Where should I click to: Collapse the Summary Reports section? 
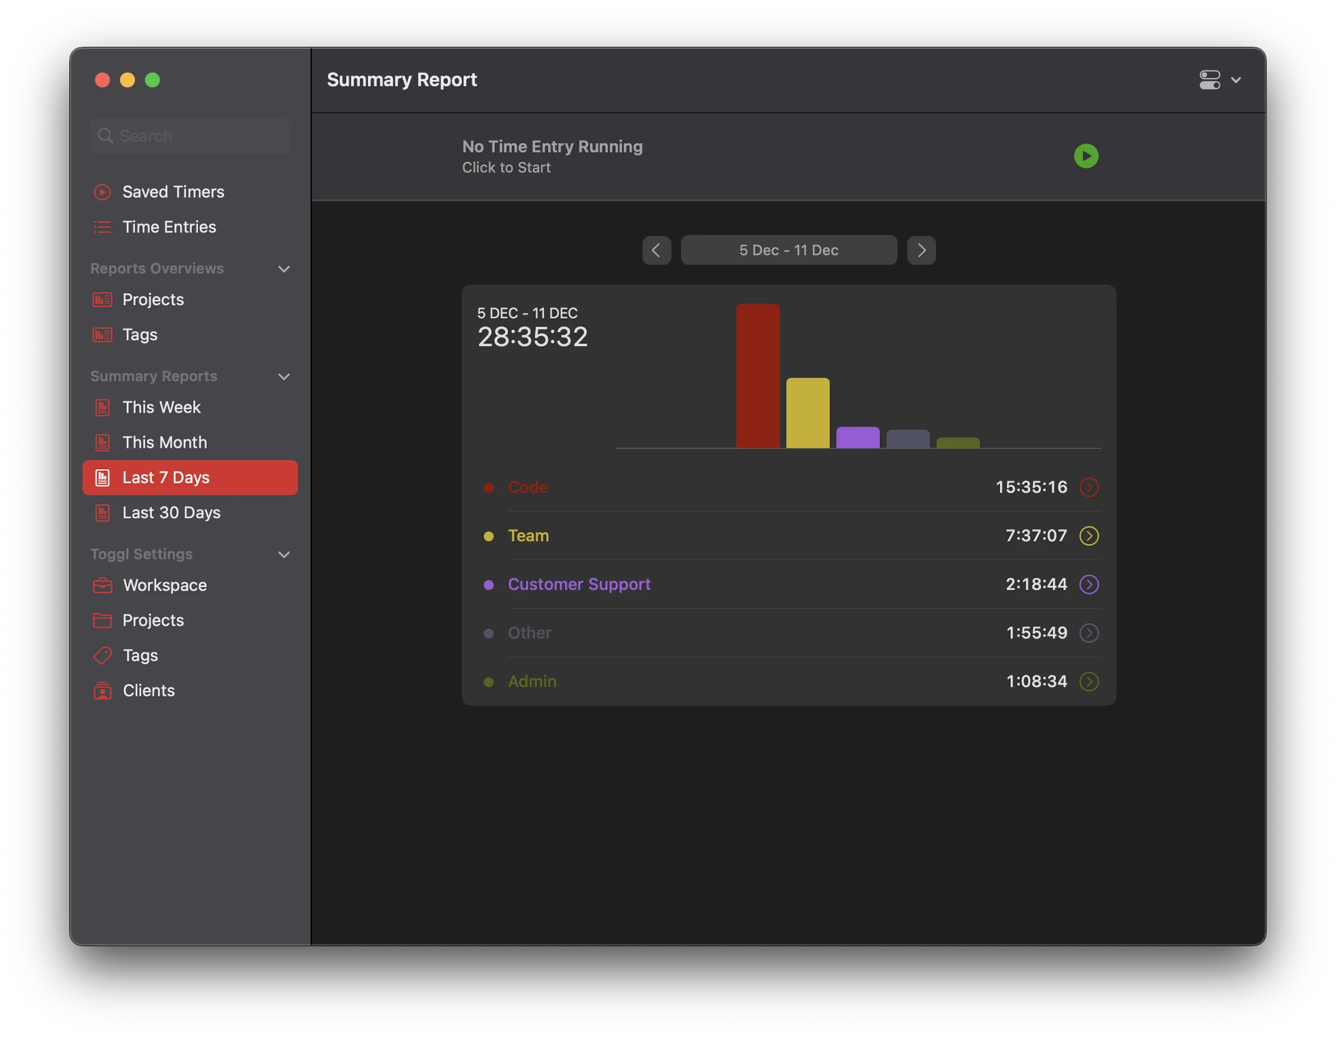coord(284,377)
